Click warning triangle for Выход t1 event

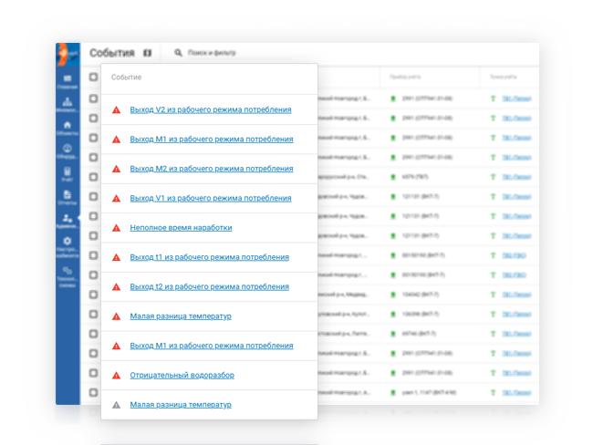point(117,257)
